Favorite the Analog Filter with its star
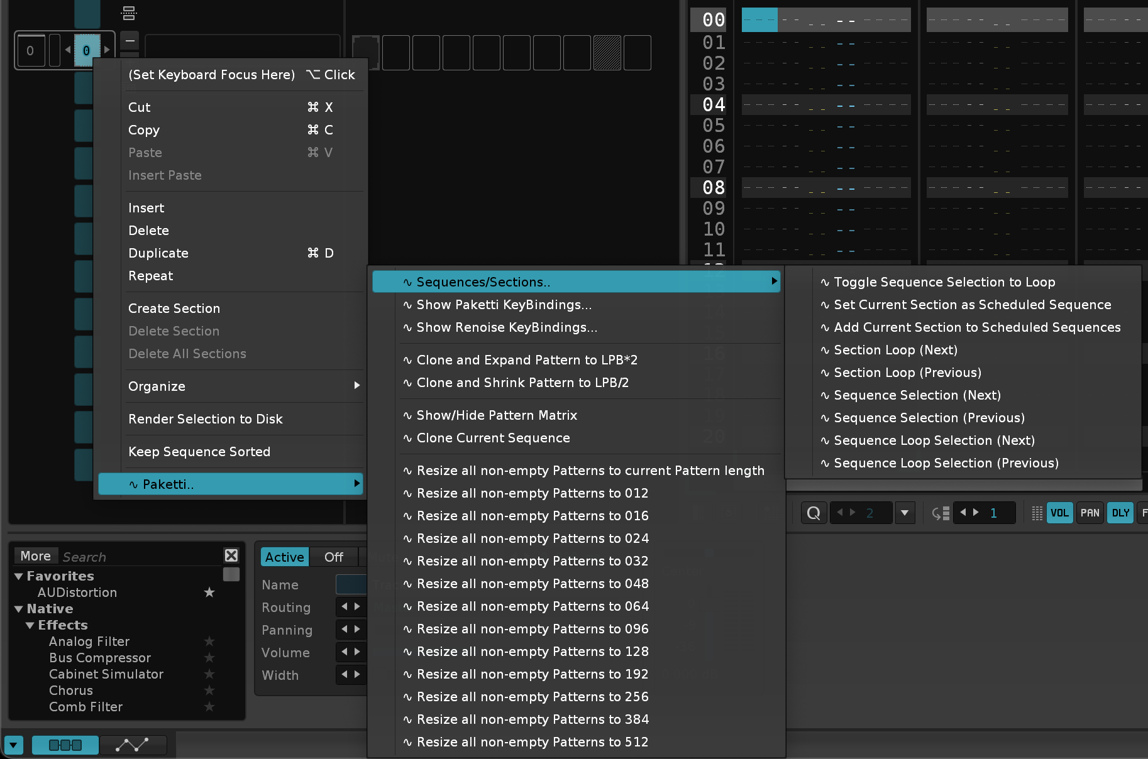The image size is (1148, 759). coord(209,642)
